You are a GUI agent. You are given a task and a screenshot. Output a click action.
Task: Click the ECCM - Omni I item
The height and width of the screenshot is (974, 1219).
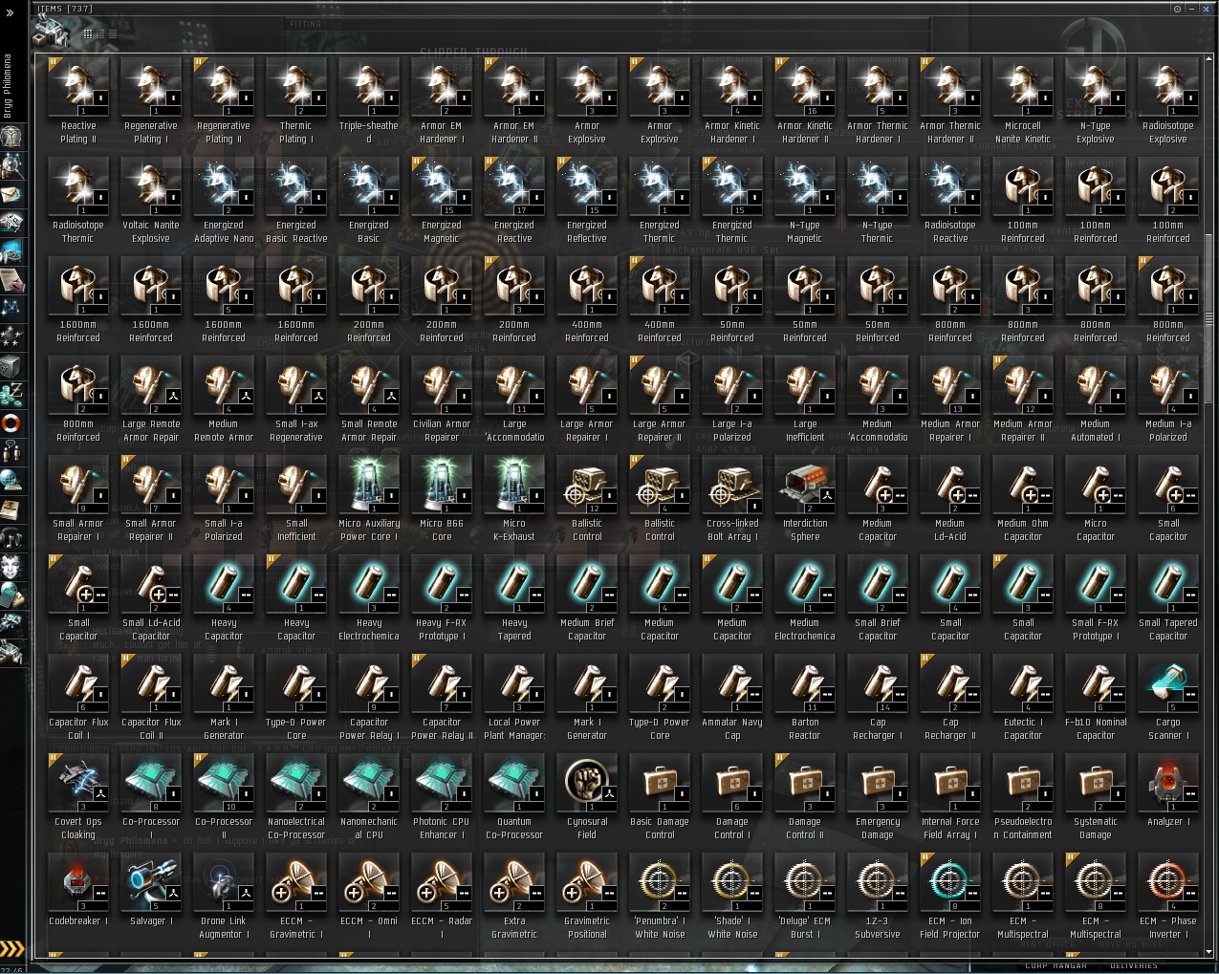pyautogui.click(x=369, y=896)
